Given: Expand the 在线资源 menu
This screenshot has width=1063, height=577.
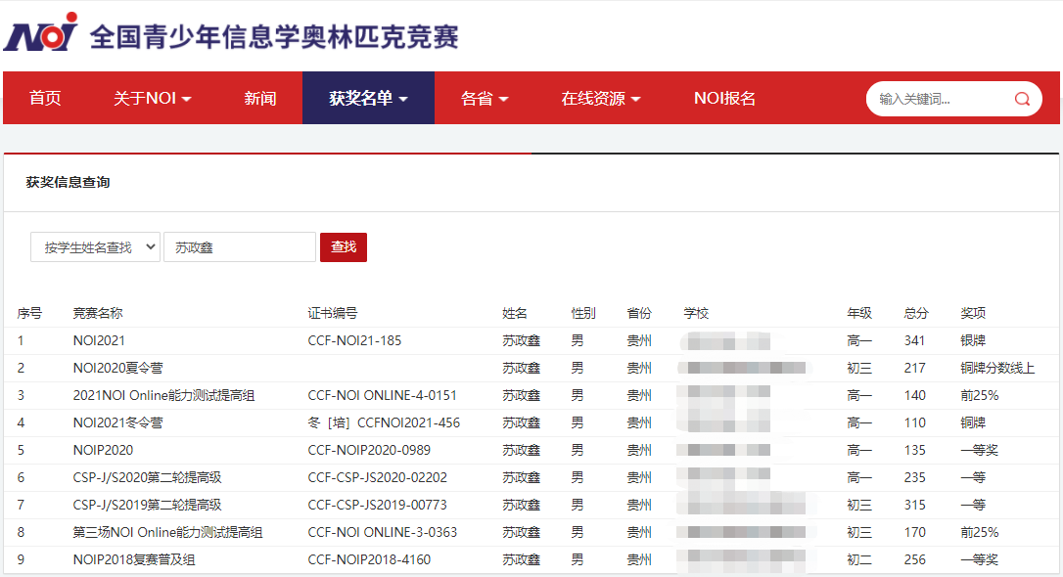Looking at the screenshot, I should click(601, 98).
